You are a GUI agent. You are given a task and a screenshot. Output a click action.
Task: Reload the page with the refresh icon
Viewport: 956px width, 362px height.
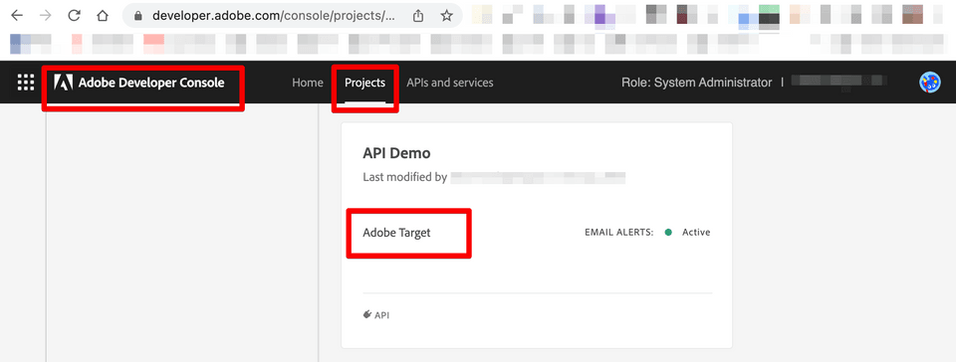(75, 16)
